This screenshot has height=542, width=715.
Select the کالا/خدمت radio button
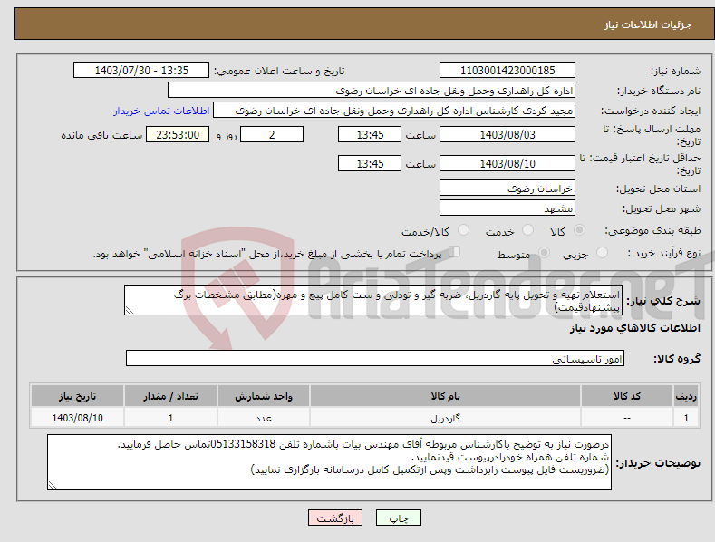point(463,230)
